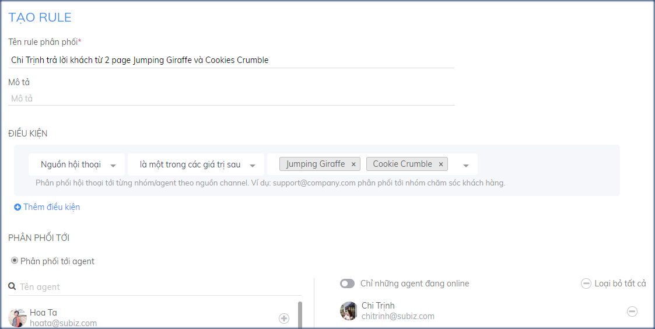Viewport: 655px width, 329px height.
Task: Click the plus icon beside Thêm điều kiện
Action: point(17,207)
